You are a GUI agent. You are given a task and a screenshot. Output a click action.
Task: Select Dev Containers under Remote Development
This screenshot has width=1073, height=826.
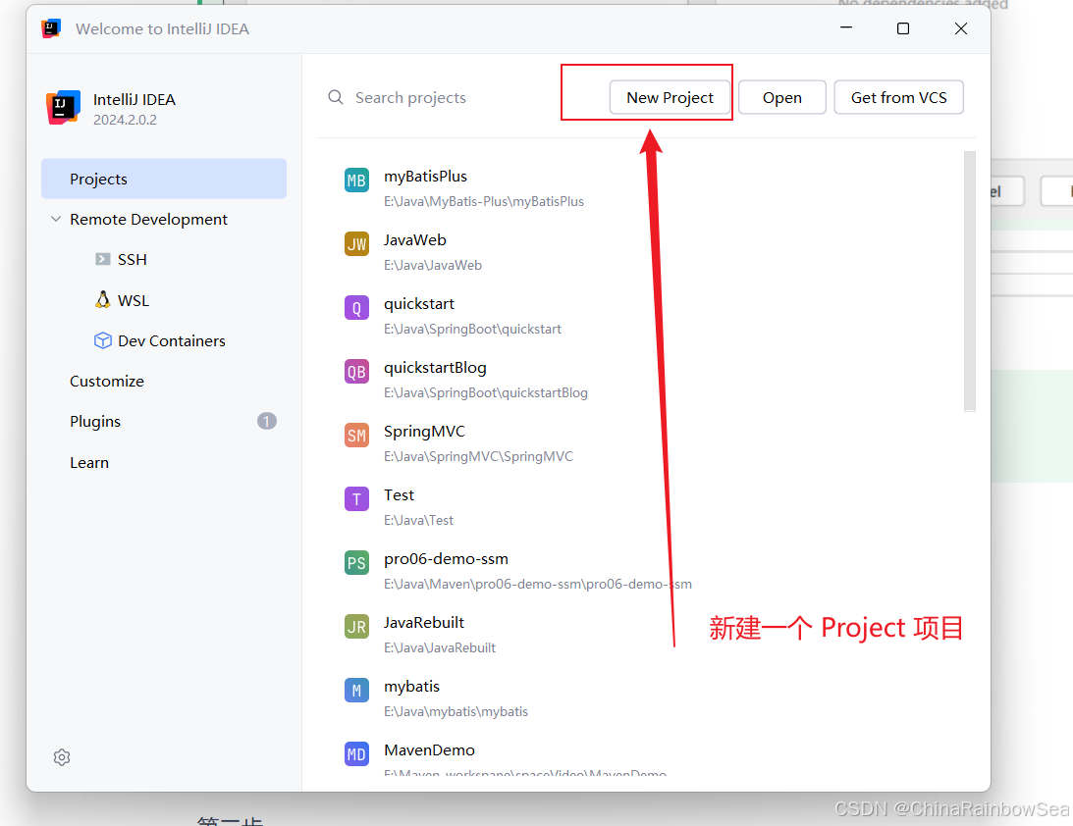(x=172, y=340)
